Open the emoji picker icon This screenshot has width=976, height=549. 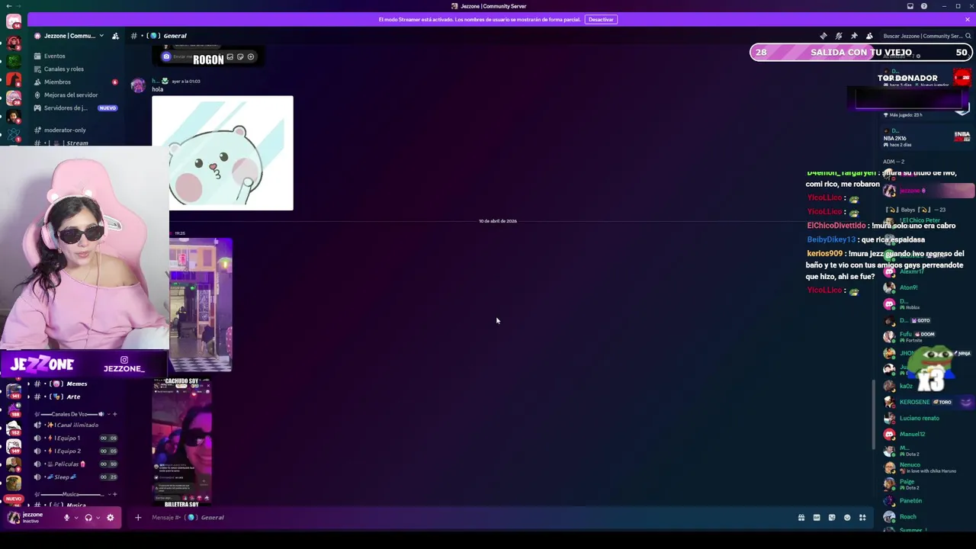(x=847, y=518)
